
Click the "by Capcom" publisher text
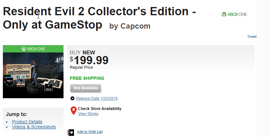click(x=130, y=26)
